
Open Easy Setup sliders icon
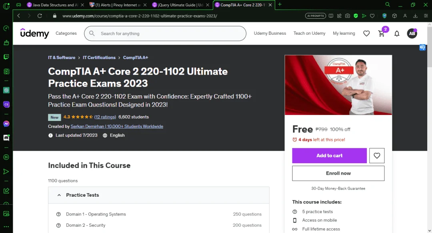[x=426, y=16]
